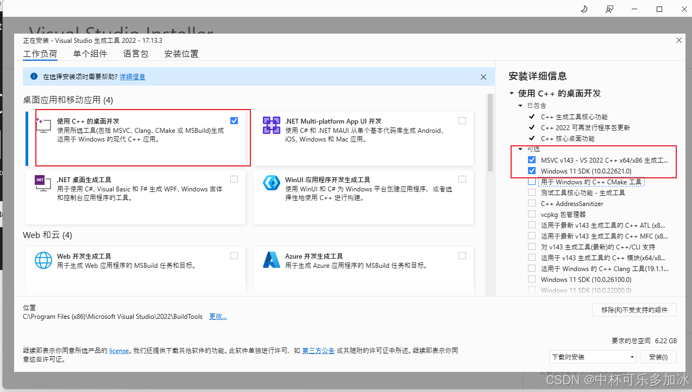Click C++ 核心桌面功能 included item

568,138
